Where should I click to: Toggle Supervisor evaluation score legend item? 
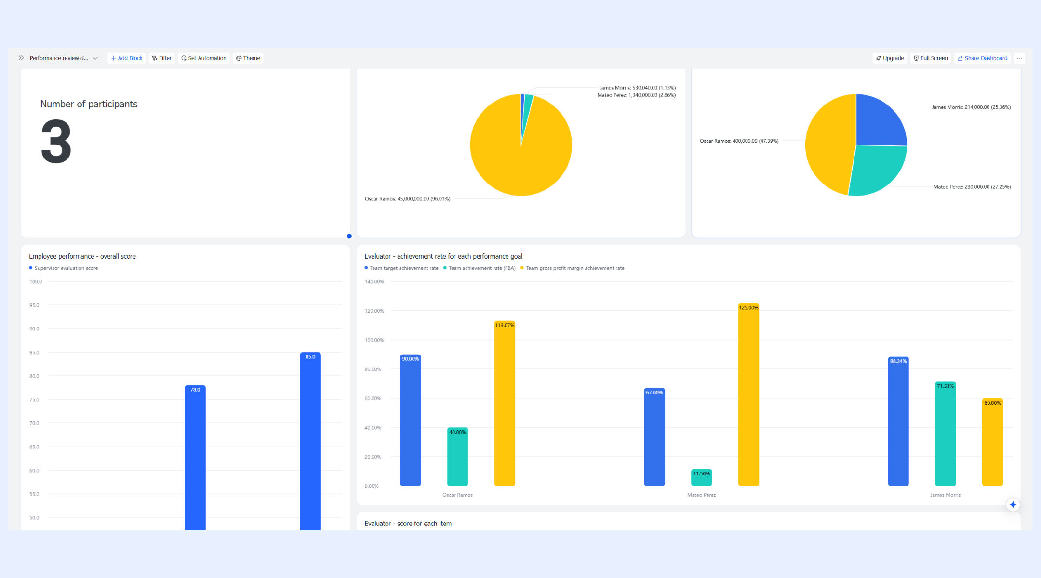point(64,268)
